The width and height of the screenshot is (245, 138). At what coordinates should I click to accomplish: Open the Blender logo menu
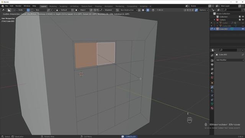(x=3, y=6)
